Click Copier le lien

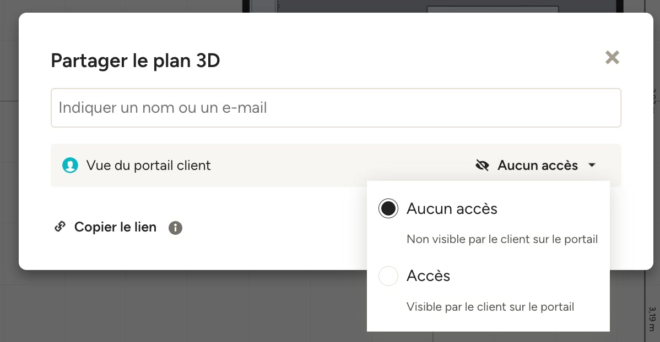point(115,227)
